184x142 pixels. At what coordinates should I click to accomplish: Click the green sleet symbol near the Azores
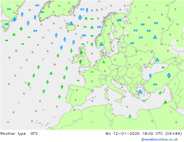pos(29,84)
